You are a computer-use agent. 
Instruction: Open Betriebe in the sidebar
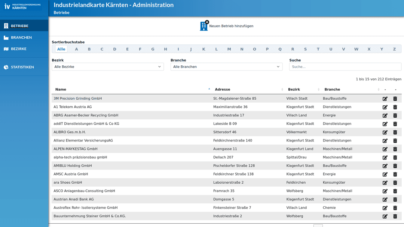click(24, 26)
